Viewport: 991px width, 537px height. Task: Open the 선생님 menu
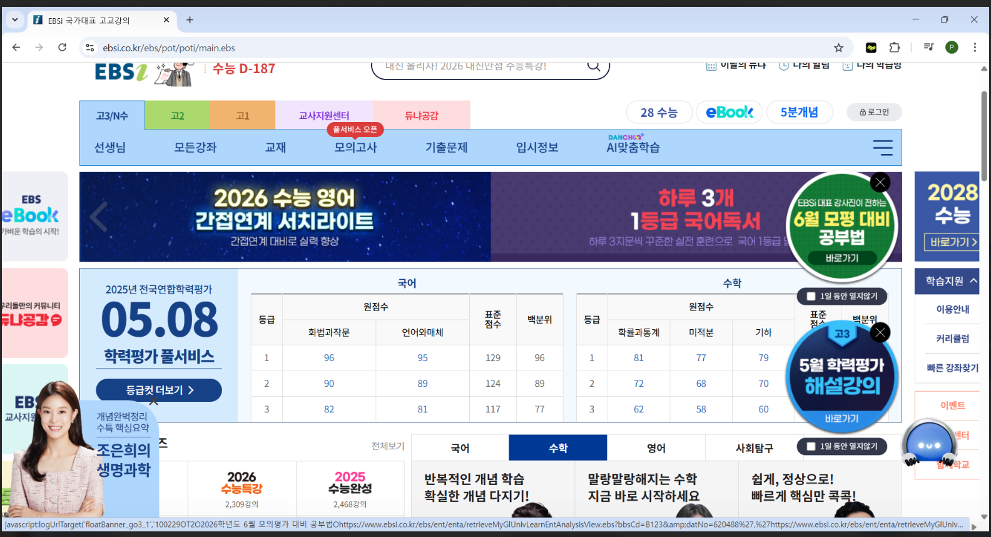[110, 148]
